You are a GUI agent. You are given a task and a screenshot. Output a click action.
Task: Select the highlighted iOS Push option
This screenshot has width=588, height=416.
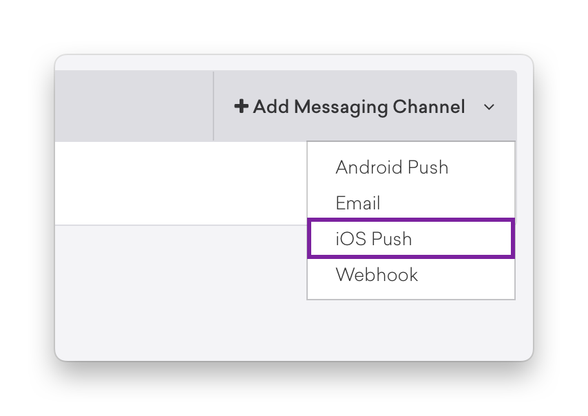click(411, 239)
